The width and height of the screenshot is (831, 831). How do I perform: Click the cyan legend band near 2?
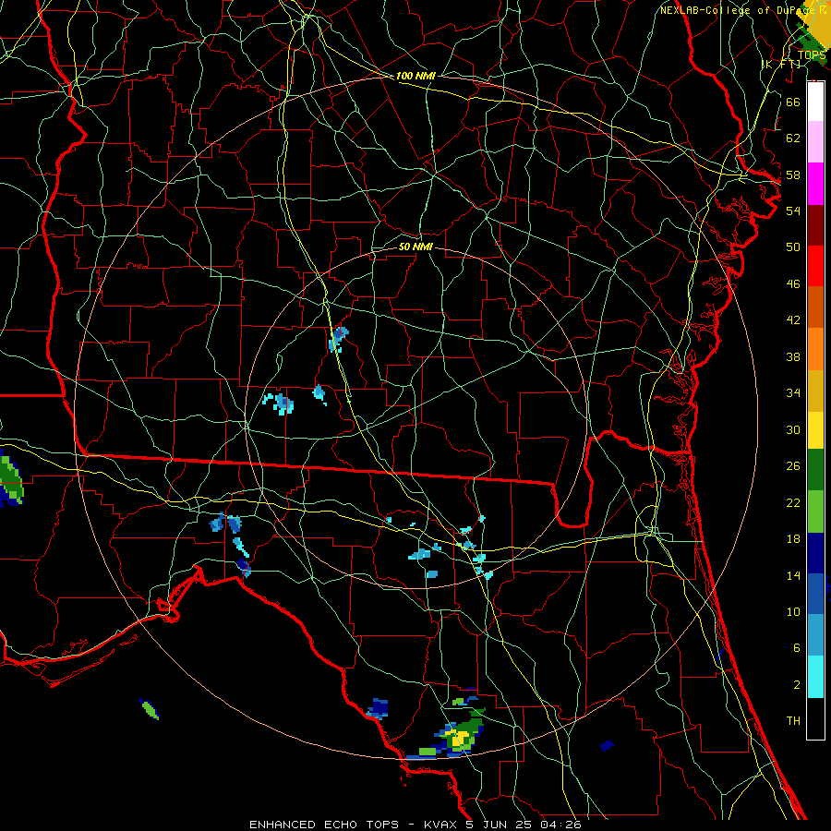[x=815, y=677]
